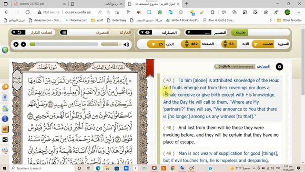The width and height of the screenshot is (305, 172).
Task: Click the image gallery icon in left sidebar
Action: pyautogui.click(x=5, y=108)
